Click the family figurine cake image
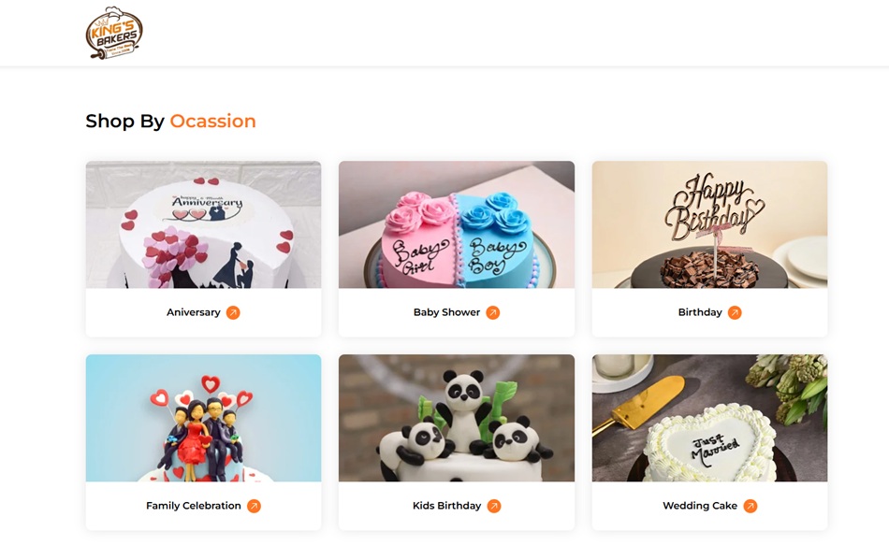The image size is (889, 560). pos(204,419)
